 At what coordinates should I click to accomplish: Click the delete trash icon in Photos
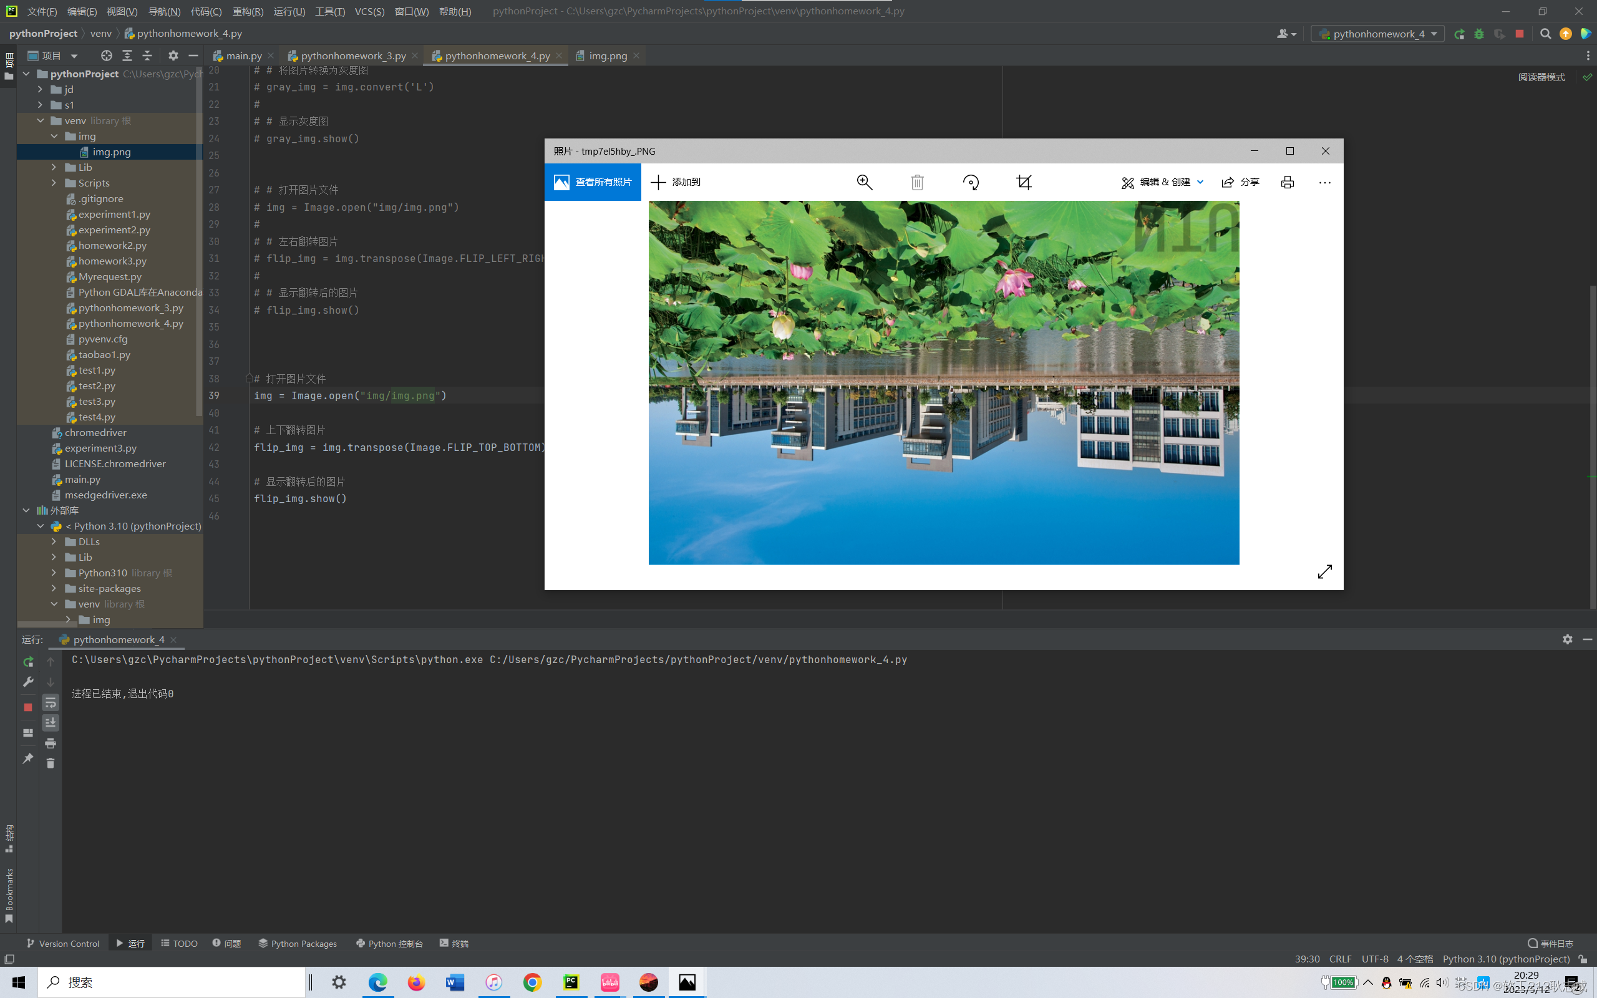tap(917, 182)
